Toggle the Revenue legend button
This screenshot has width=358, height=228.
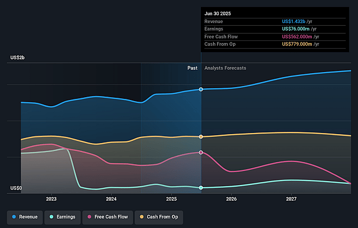[25, 217]
